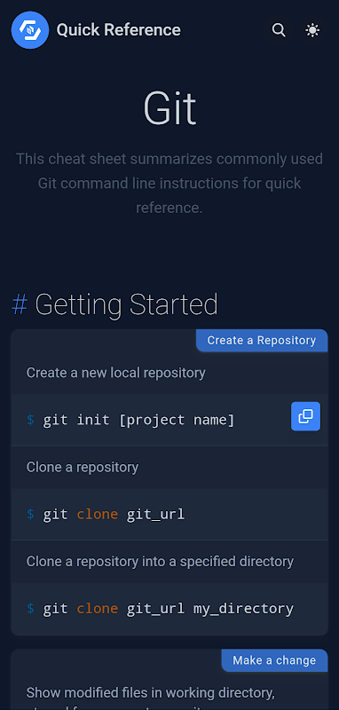Click the Getting Started hash anchor
This screenshot has height=710, width=339.
[20, 304]
